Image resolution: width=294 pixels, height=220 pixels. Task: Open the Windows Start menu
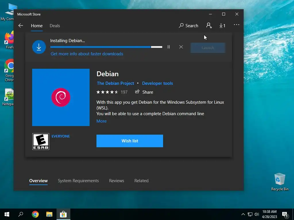[x=7, y=214]
